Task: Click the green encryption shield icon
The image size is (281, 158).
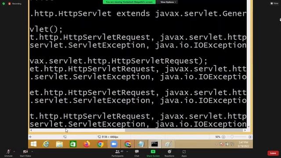Action: point(4,4)
